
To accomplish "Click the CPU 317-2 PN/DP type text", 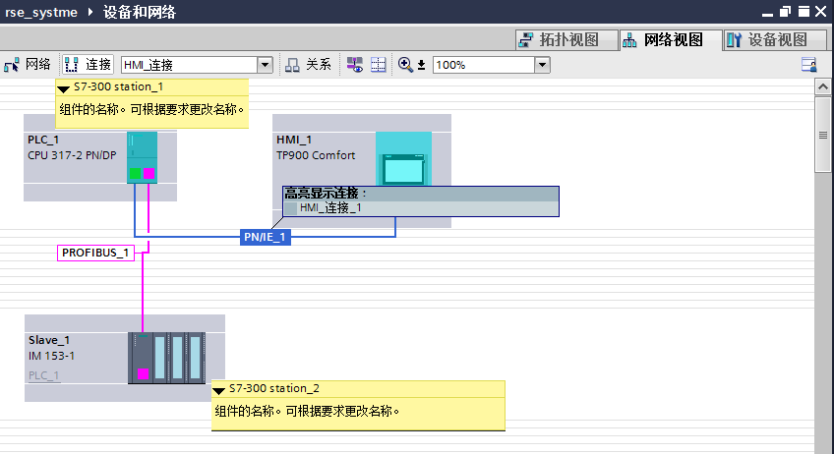I will [x=72, y=155].
